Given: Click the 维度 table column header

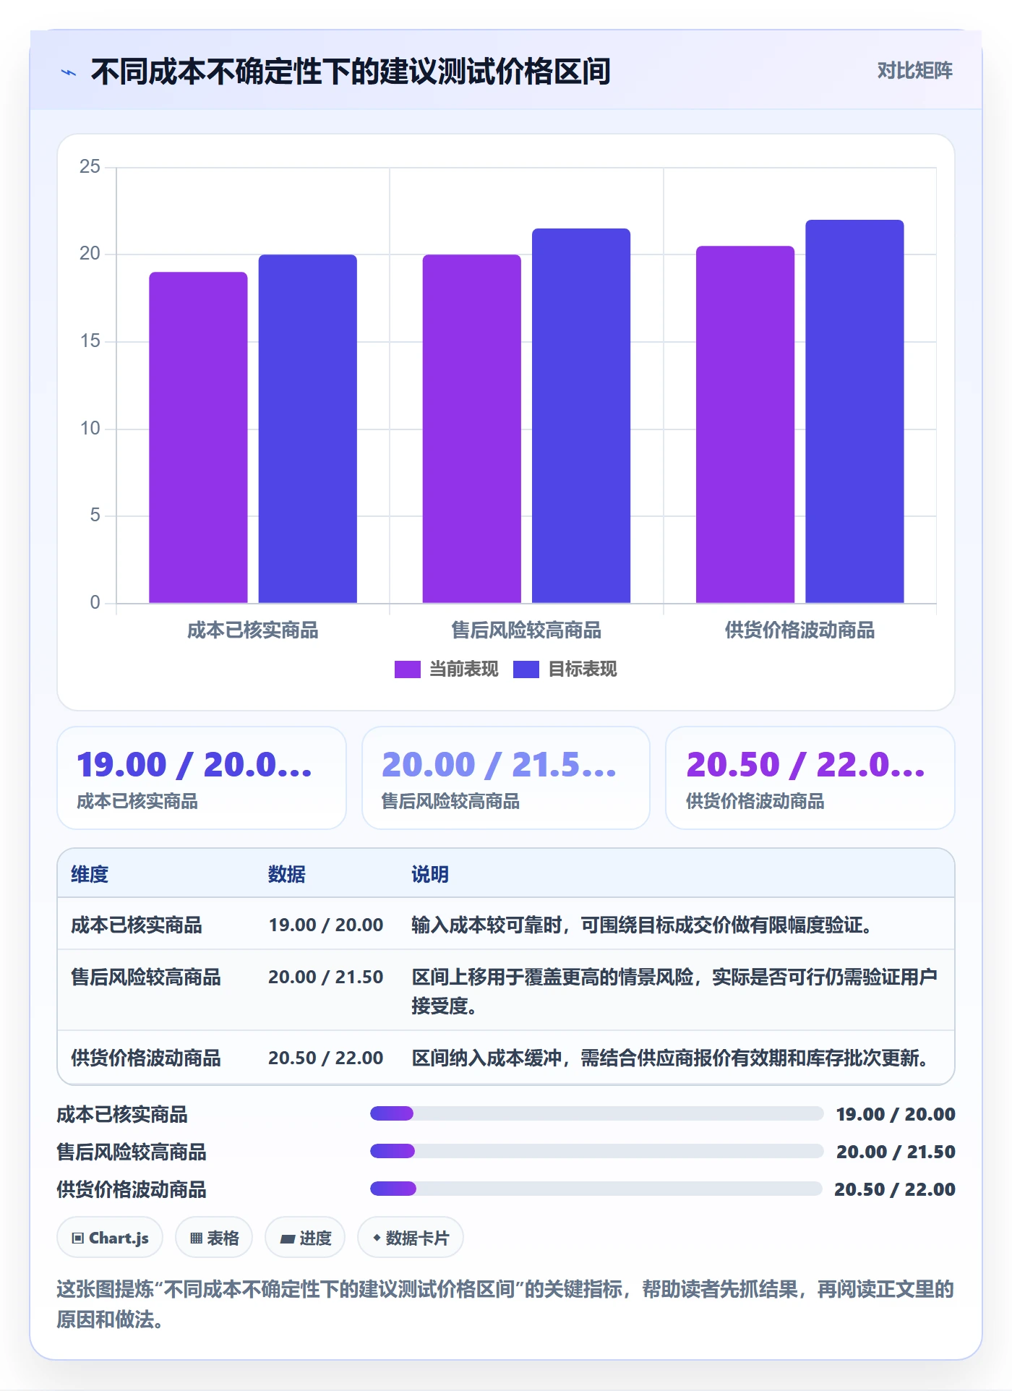Looking at the screenshot, I should point(90,874).
